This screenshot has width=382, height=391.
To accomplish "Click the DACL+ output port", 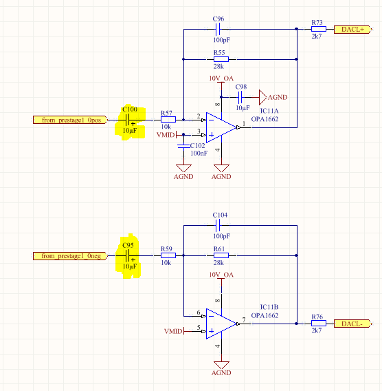I will tap(353, 30).
